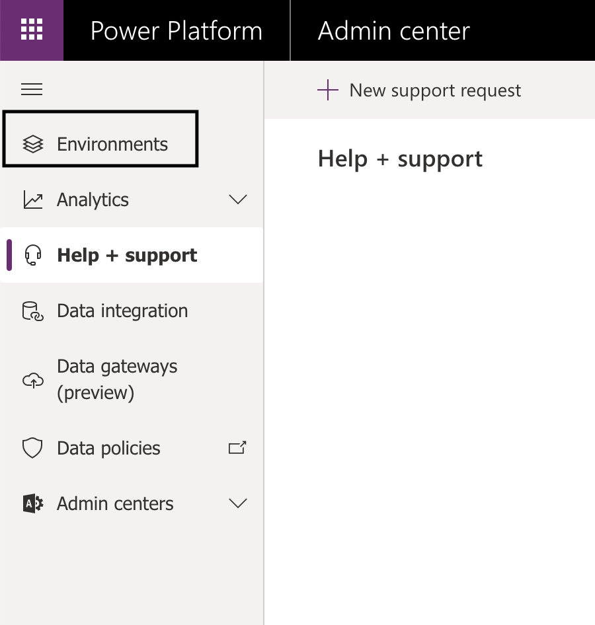595x625 pixels.
Task: Click the external link icon beside Data policies
Action: pyautogui.click(x=237, y=448)
